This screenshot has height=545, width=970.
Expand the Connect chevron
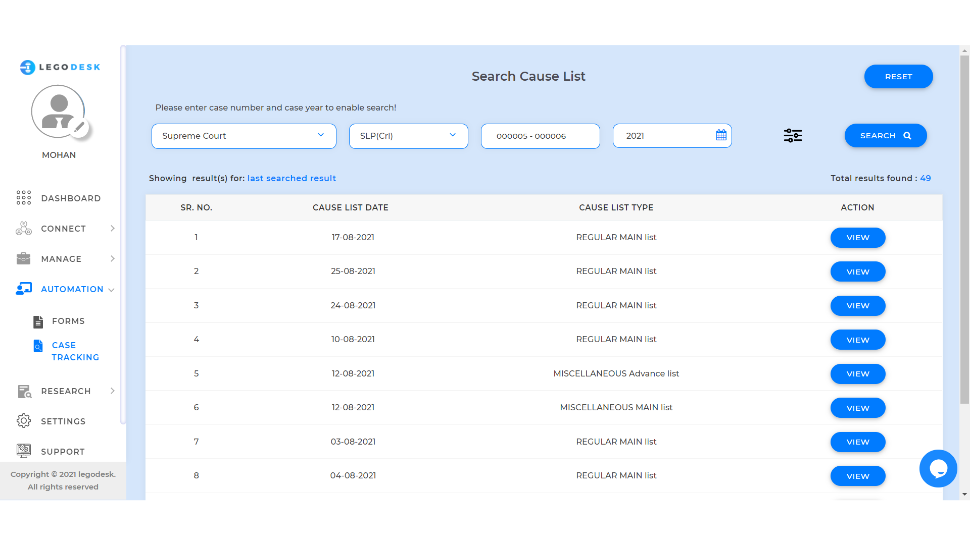113,229
